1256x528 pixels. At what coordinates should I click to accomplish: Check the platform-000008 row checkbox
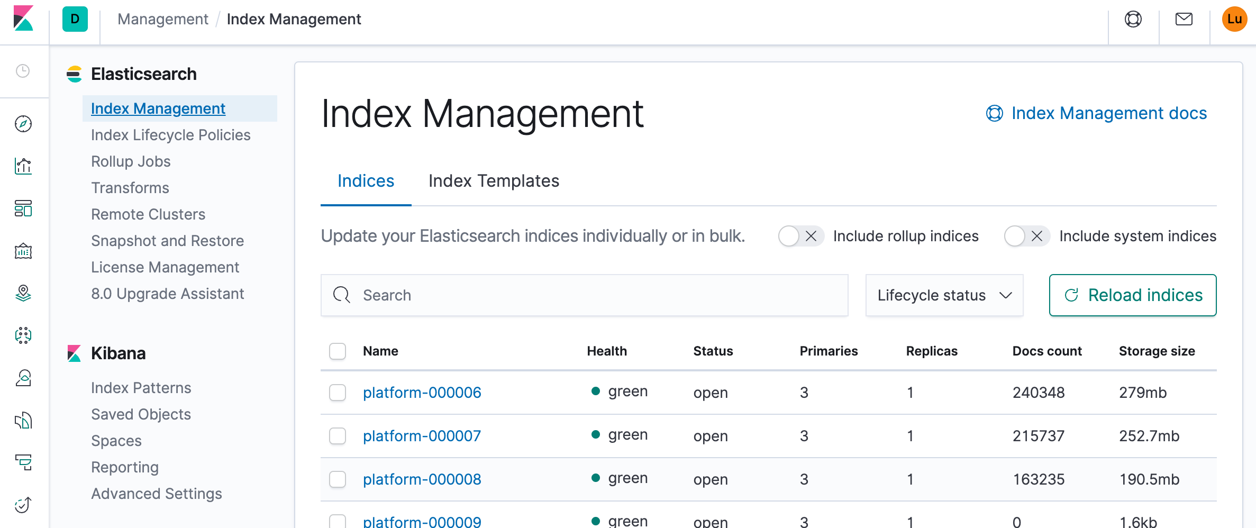click(x=338, y=479)
